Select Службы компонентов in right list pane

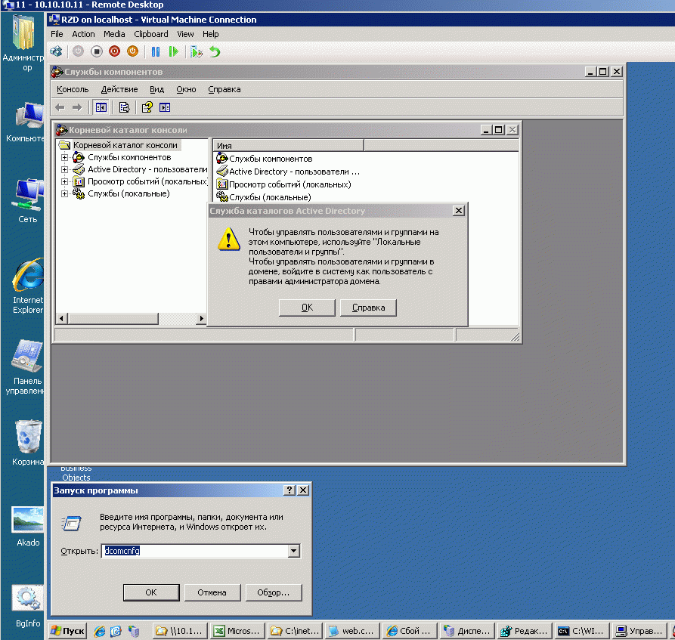(271, 159)
